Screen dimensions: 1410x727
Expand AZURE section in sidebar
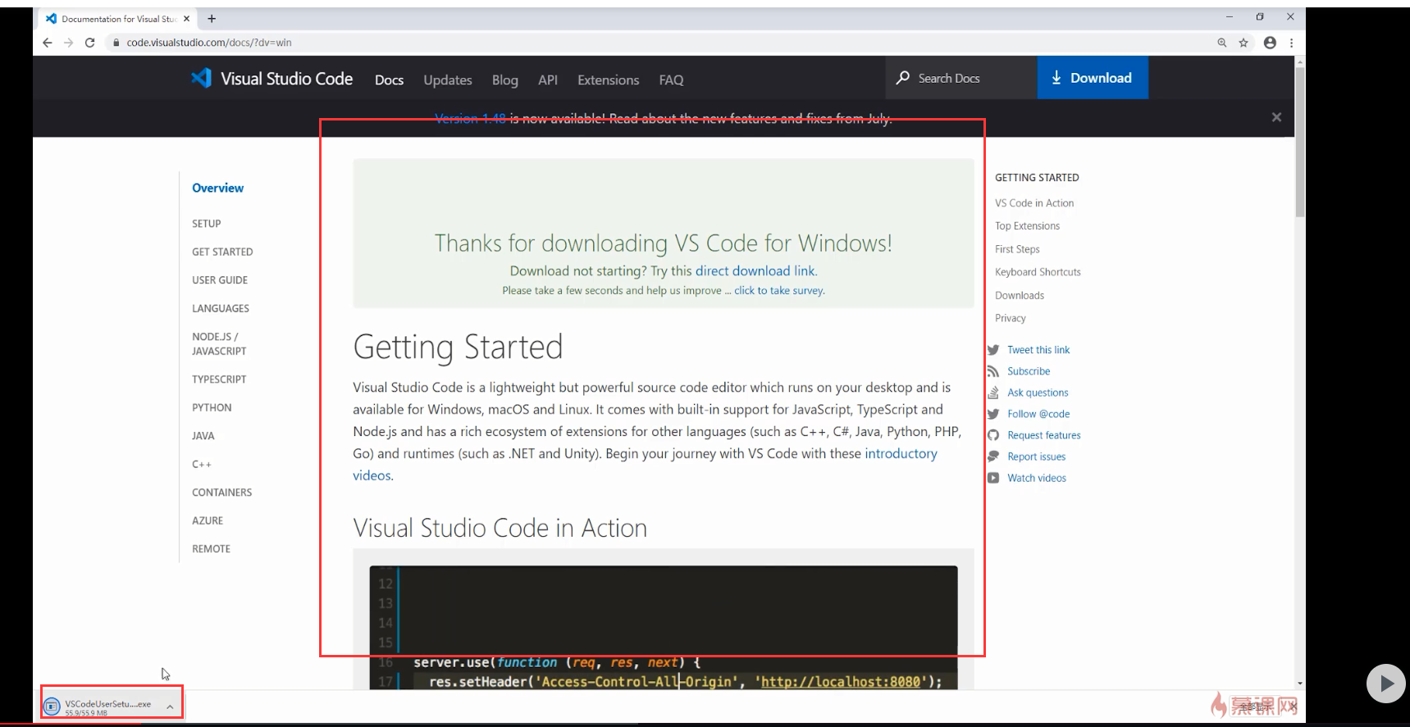click(208, 520)
